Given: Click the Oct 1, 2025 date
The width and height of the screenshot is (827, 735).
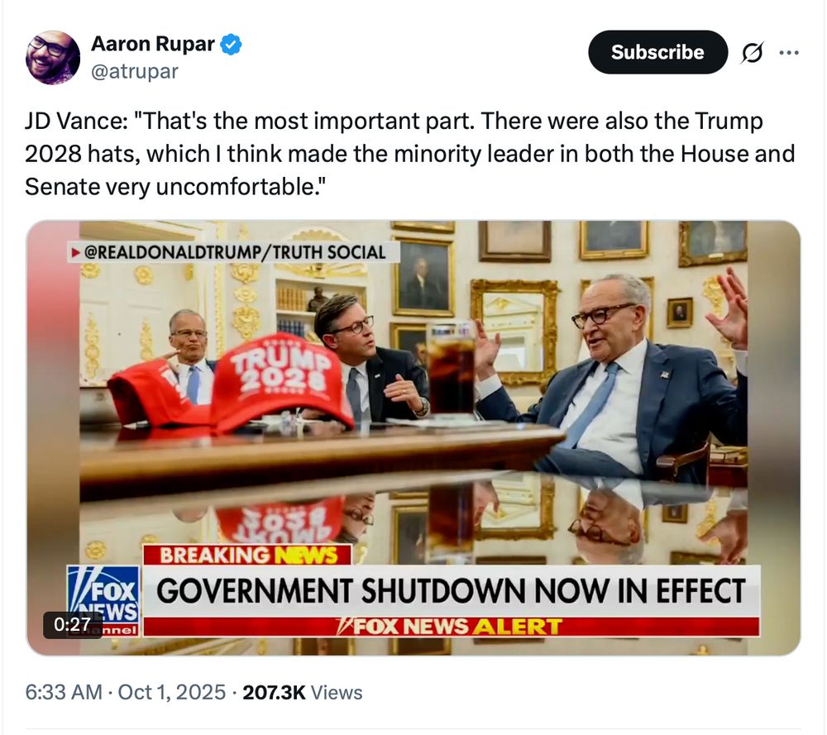Looking at the screenshot, I should click(172, 692).
